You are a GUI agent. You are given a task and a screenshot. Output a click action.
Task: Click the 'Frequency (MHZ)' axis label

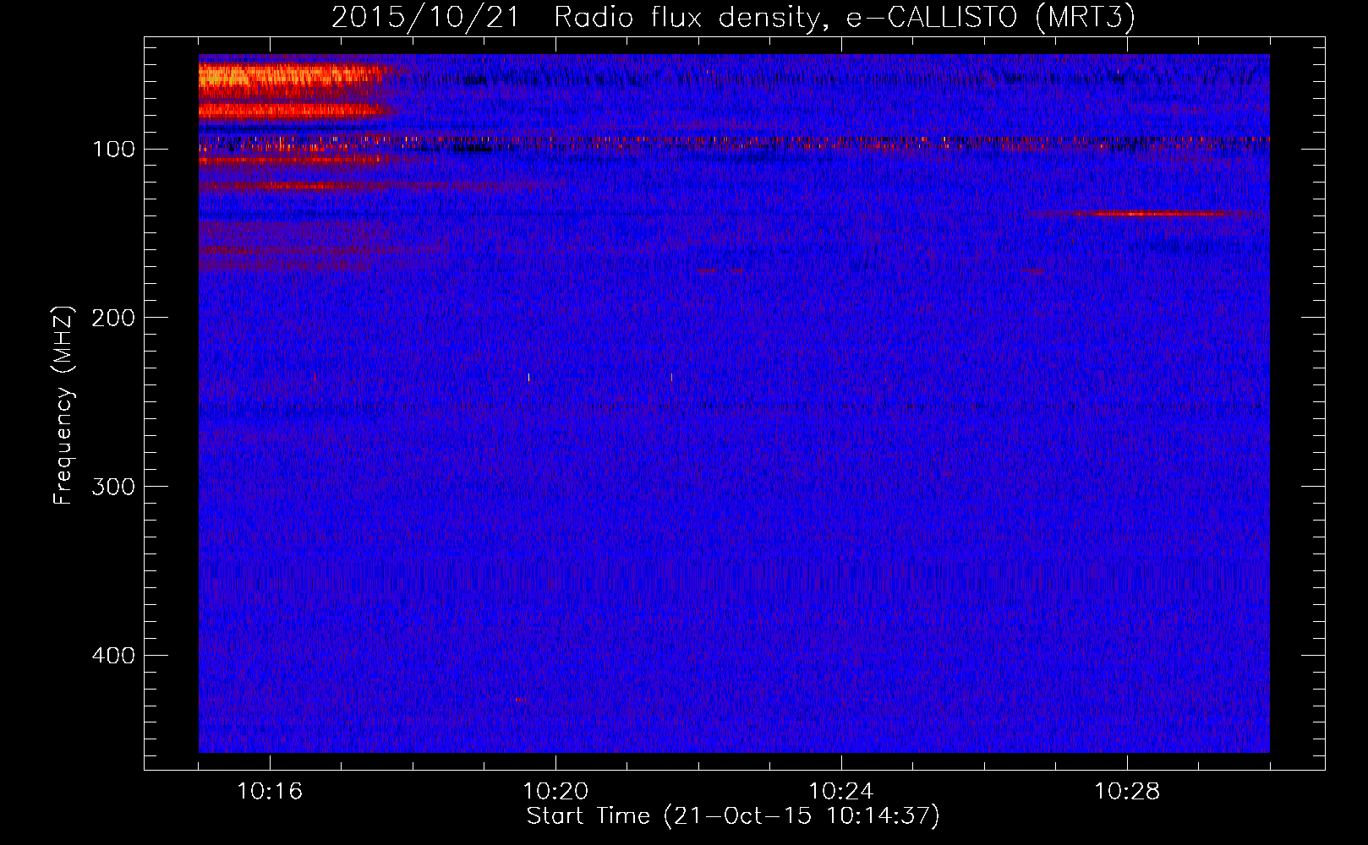click(x=63, y=406)
